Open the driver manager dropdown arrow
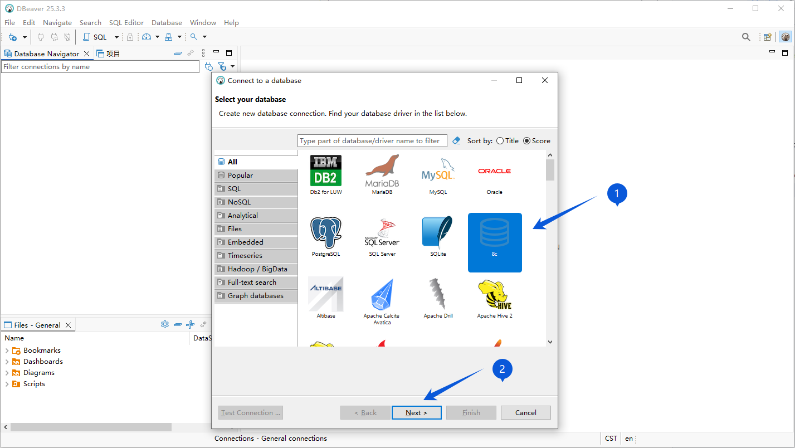Viewport: 795px width, 448px height. coord(179,37)
